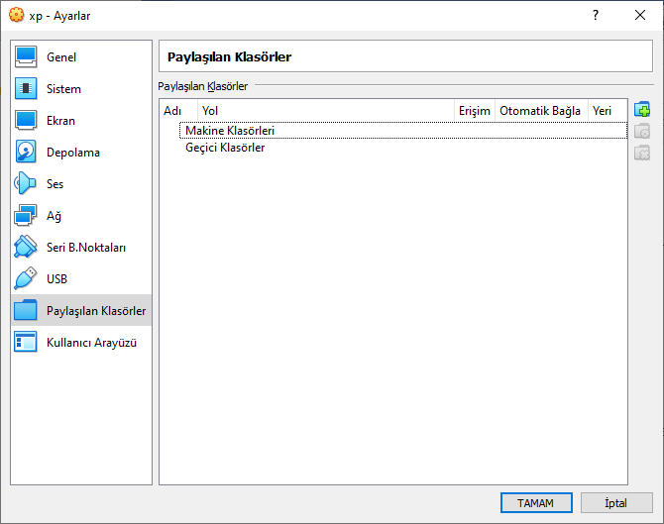The height and width of the screenshot is (524, 664).
Task: Click the Yeri column header
Action: click(x=608, y=111)
